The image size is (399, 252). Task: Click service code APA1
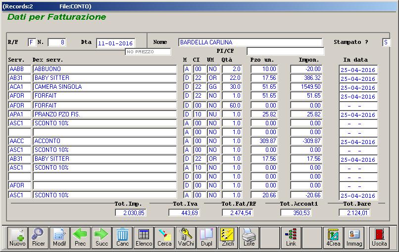(20, 114)
